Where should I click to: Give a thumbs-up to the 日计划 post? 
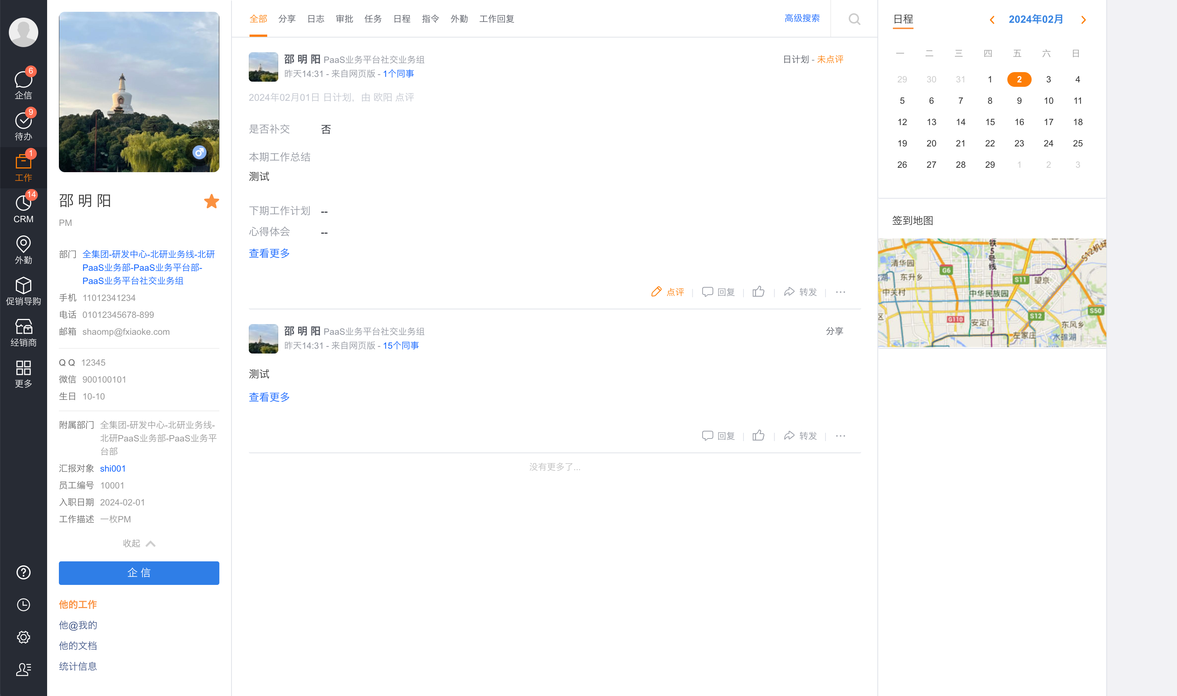tap(758, 291)
